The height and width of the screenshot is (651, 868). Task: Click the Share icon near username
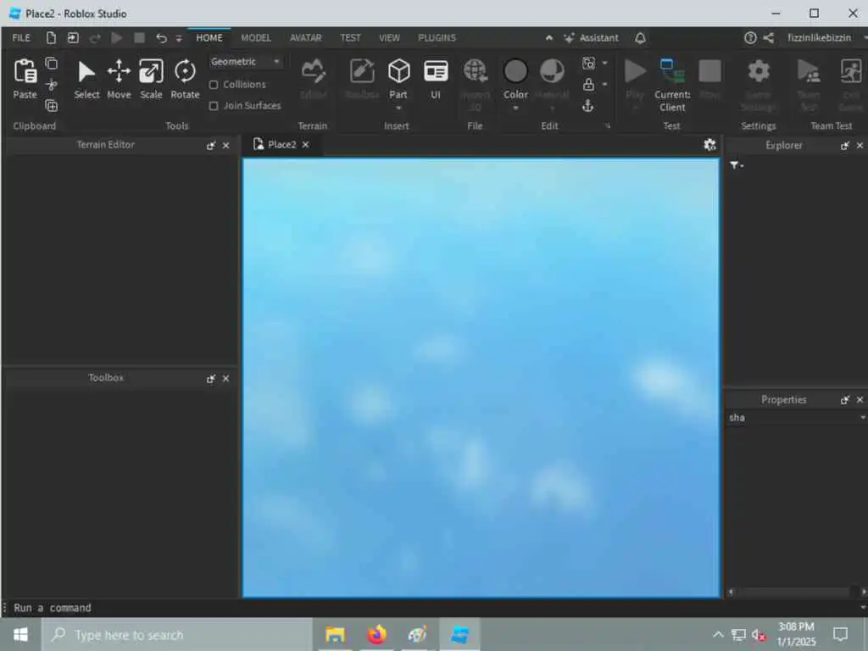point(768,37)
